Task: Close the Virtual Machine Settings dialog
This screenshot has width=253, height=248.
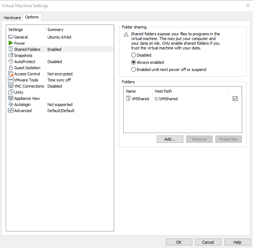Action: tap(248, 5)
